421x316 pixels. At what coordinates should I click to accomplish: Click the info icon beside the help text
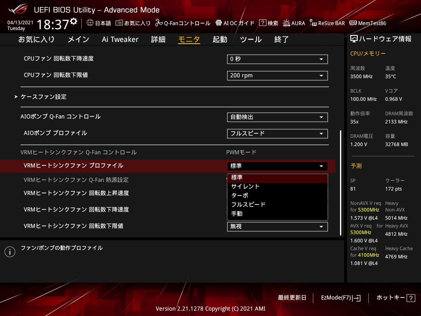pos(10,252)
